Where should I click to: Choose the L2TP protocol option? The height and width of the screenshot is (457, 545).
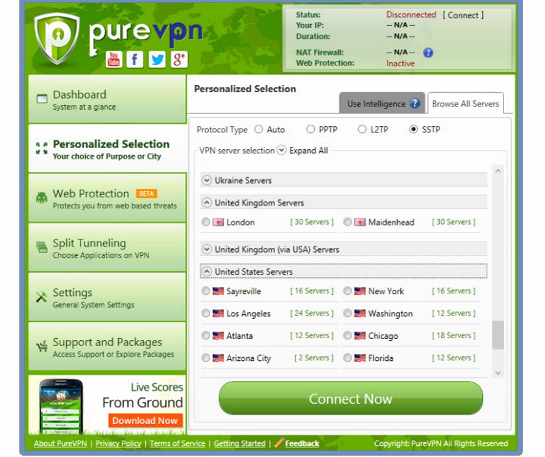[362, 129]
